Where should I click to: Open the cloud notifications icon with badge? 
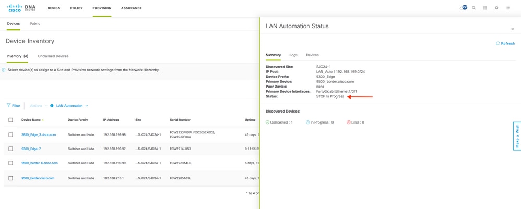pyautogui.click(x=464, y=8)
